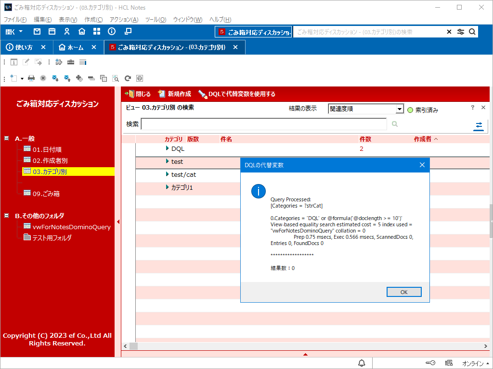Click the notification bell in the status bar
The image size is (493, 369).
[x=362, y=363]
